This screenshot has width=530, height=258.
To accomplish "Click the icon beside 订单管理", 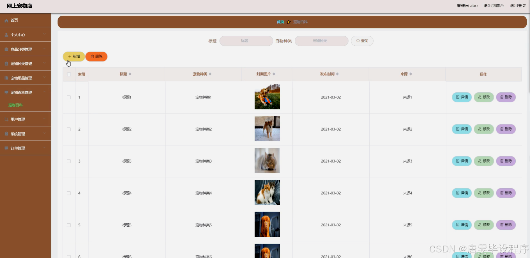I will [6, 148].
